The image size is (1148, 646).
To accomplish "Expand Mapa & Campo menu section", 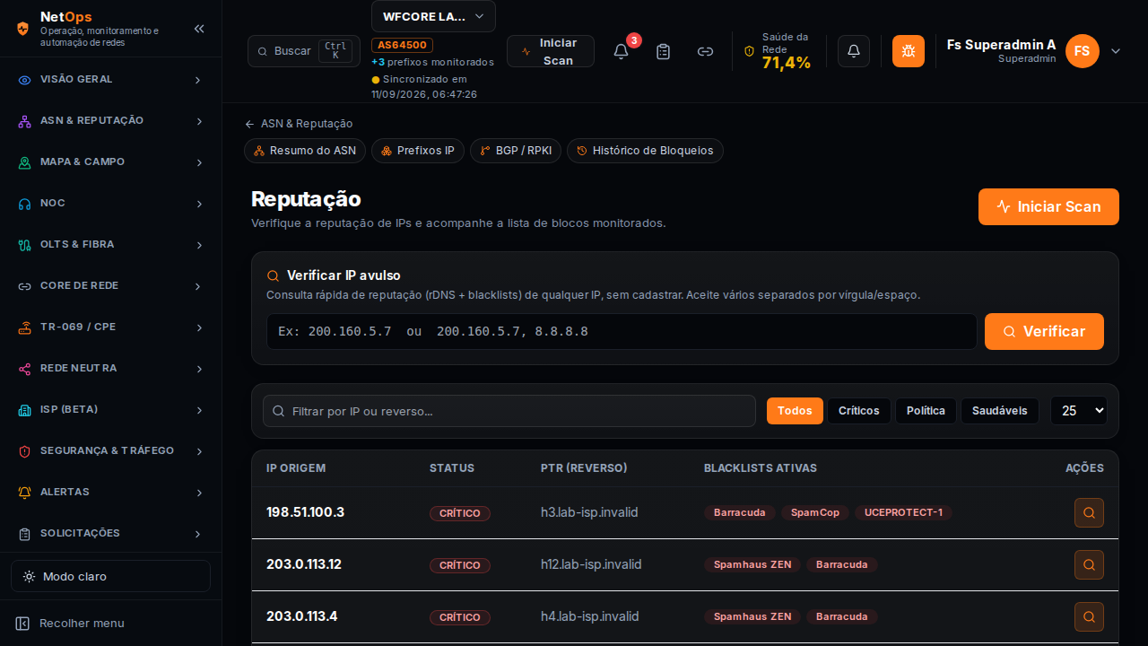I will (x=110, y=162).
